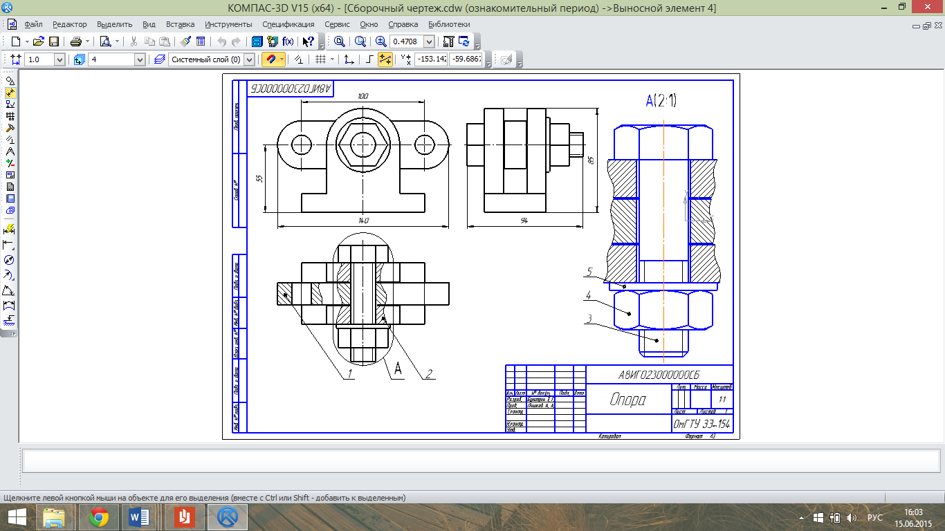Open the Системный слой (0) layer dropdown
Screen dimensions: 945x531
click(x=250, y=59)
